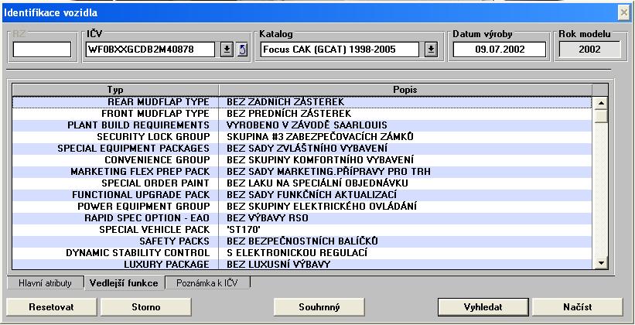Screen dimensions: 635x325
Task: Switch to the Hlavní atributy tab
Action: [45, 282]
